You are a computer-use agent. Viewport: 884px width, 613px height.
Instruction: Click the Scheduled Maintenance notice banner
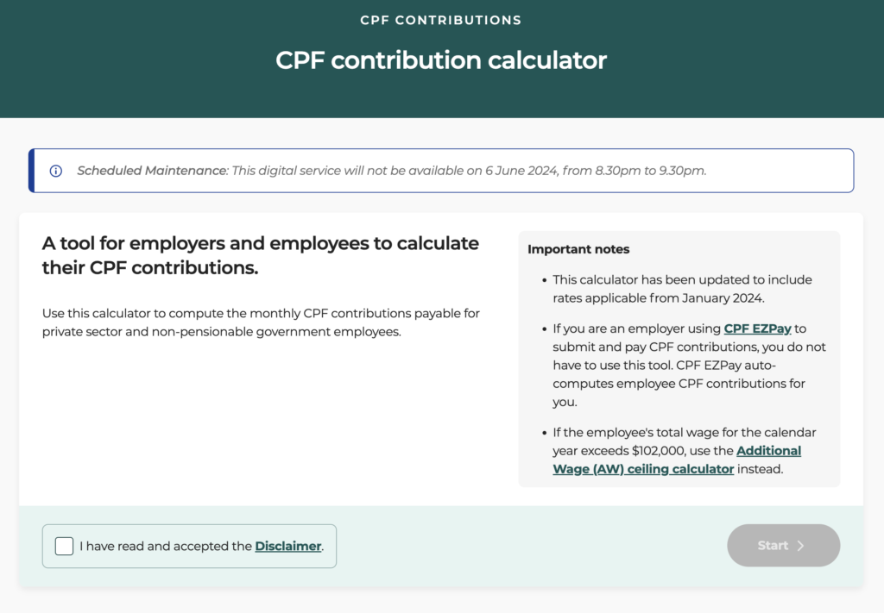tap(440, 170)
